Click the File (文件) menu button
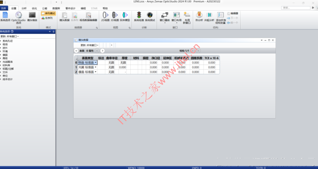The width and height of the screenshot is (318, 169). (x=4, y=8)
